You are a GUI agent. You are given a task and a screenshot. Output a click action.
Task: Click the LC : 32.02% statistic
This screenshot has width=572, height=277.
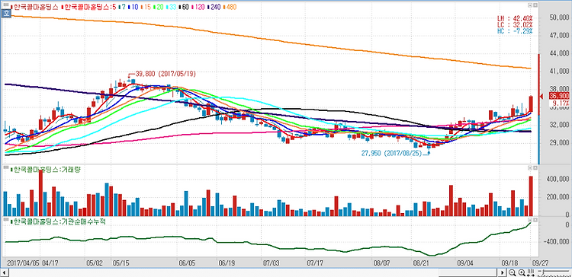click(515, 24)
